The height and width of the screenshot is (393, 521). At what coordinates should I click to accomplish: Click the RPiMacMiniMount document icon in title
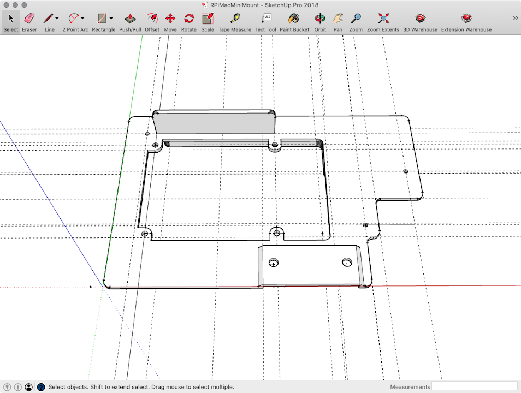tap(205, 5)
